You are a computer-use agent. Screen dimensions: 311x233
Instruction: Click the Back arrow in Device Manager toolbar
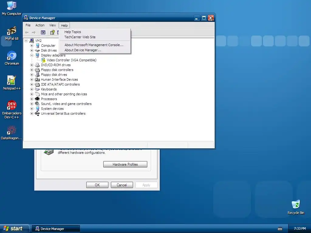tap(27, 32)
